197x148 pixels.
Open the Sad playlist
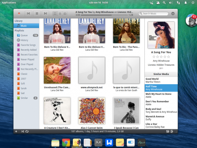26,93
